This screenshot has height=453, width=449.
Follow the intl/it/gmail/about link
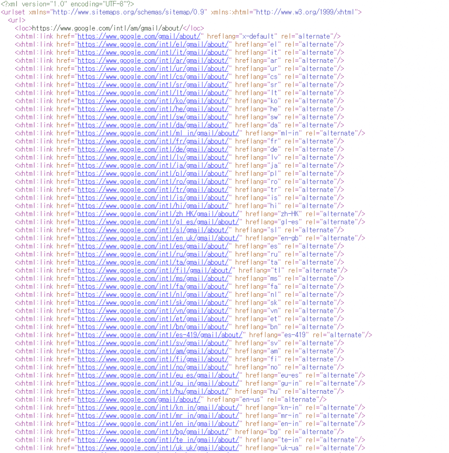[x=153, y=53]
